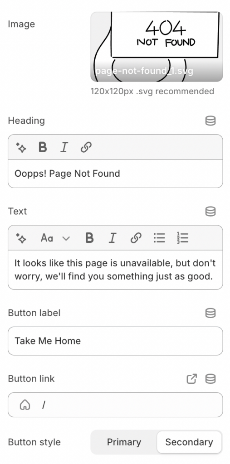
Task: Apply bold in the Text editor toolbar
Action: point(89,238)
